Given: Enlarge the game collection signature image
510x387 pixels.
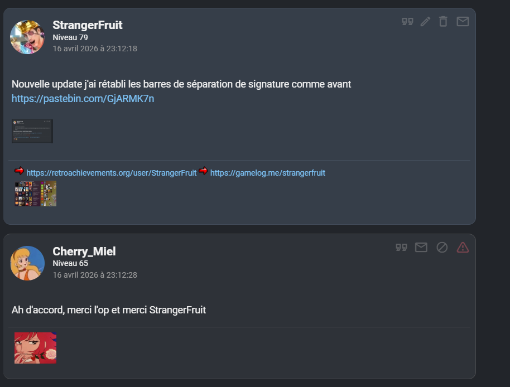Looking at the screenshot, I should [x=36, y=193].
